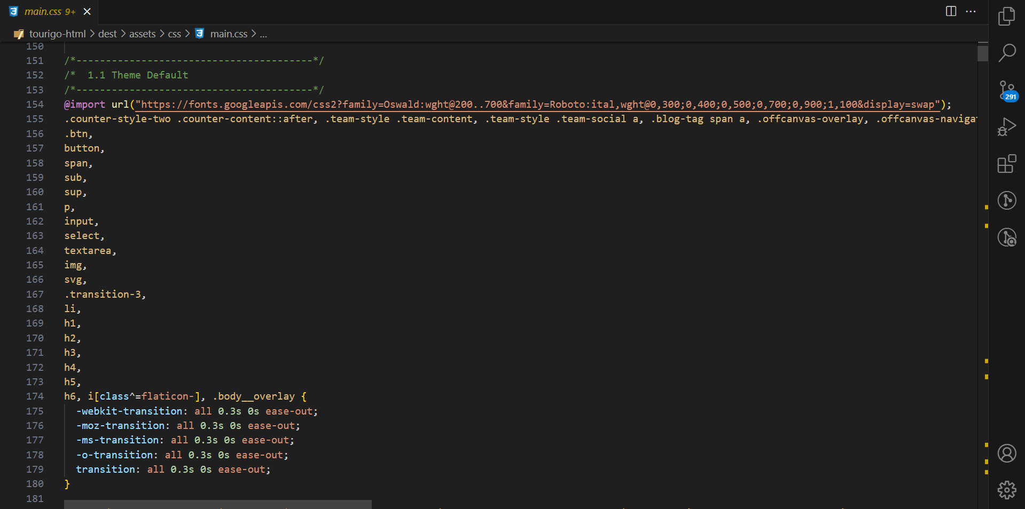Open the Explorer view icon
1025x509 pixels.
pos(1007,16)
